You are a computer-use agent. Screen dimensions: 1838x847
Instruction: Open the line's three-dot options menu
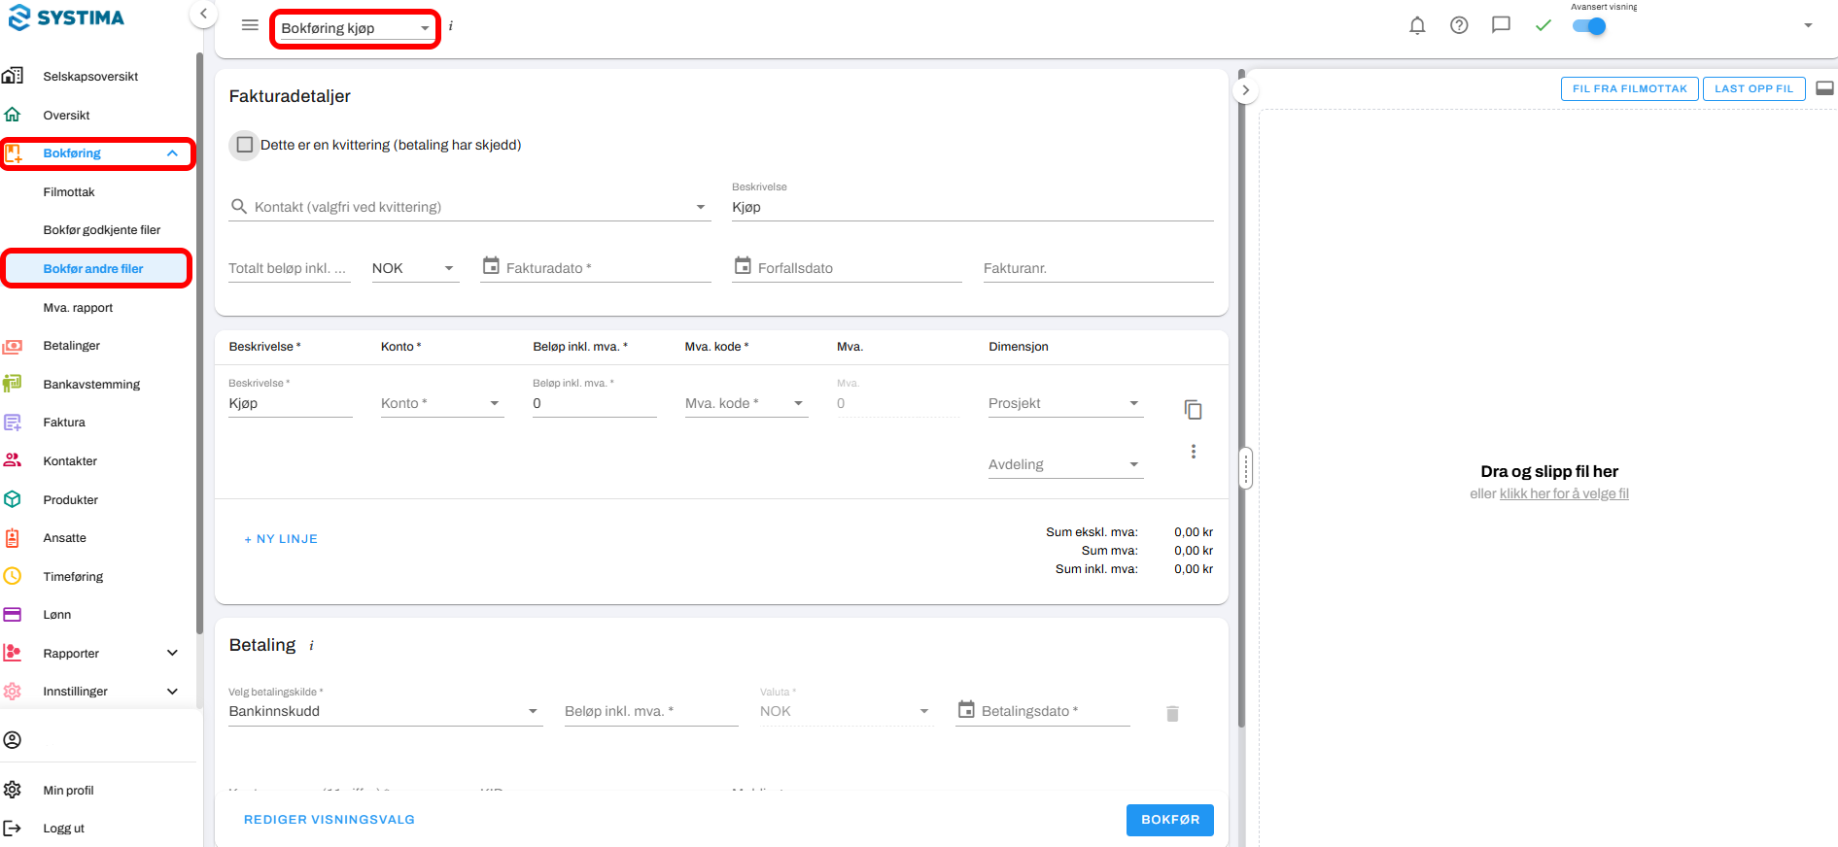pos(1194,452)
